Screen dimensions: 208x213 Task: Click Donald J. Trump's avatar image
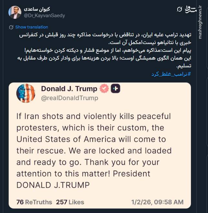[x=26, y=94]
